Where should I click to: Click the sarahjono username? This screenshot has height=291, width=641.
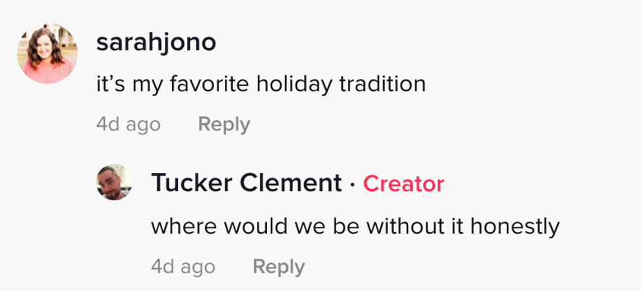[x=156, y=42]
